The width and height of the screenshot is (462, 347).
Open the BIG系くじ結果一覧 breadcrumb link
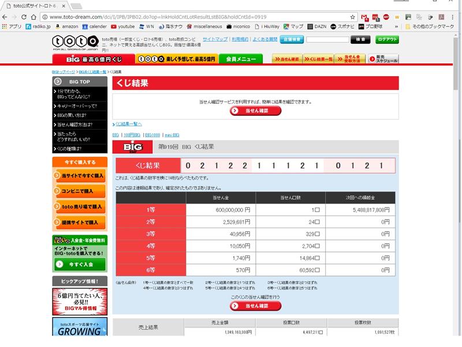click(x=92, y=71)
